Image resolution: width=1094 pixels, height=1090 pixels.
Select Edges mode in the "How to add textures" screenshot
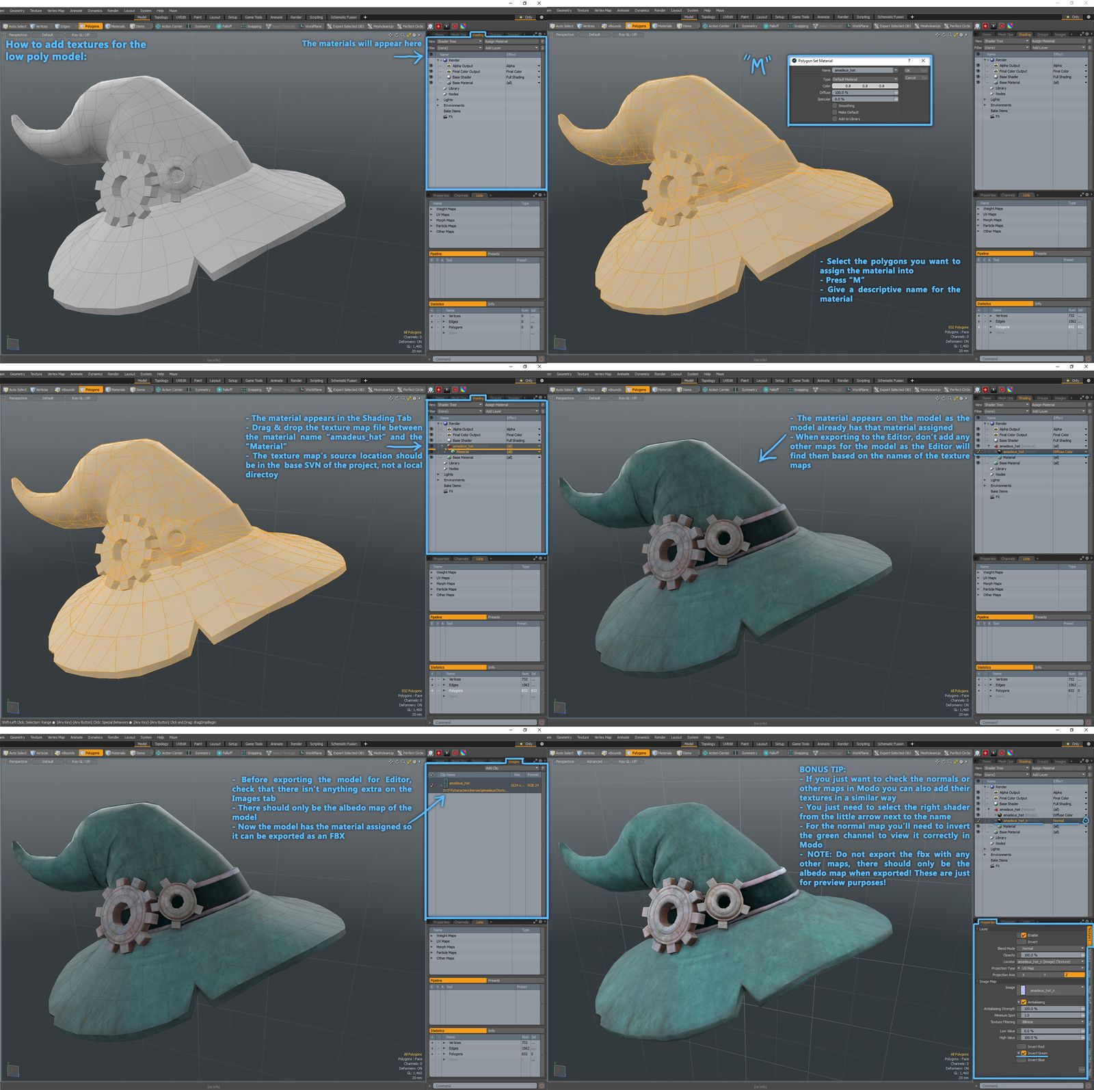[63, 26]
